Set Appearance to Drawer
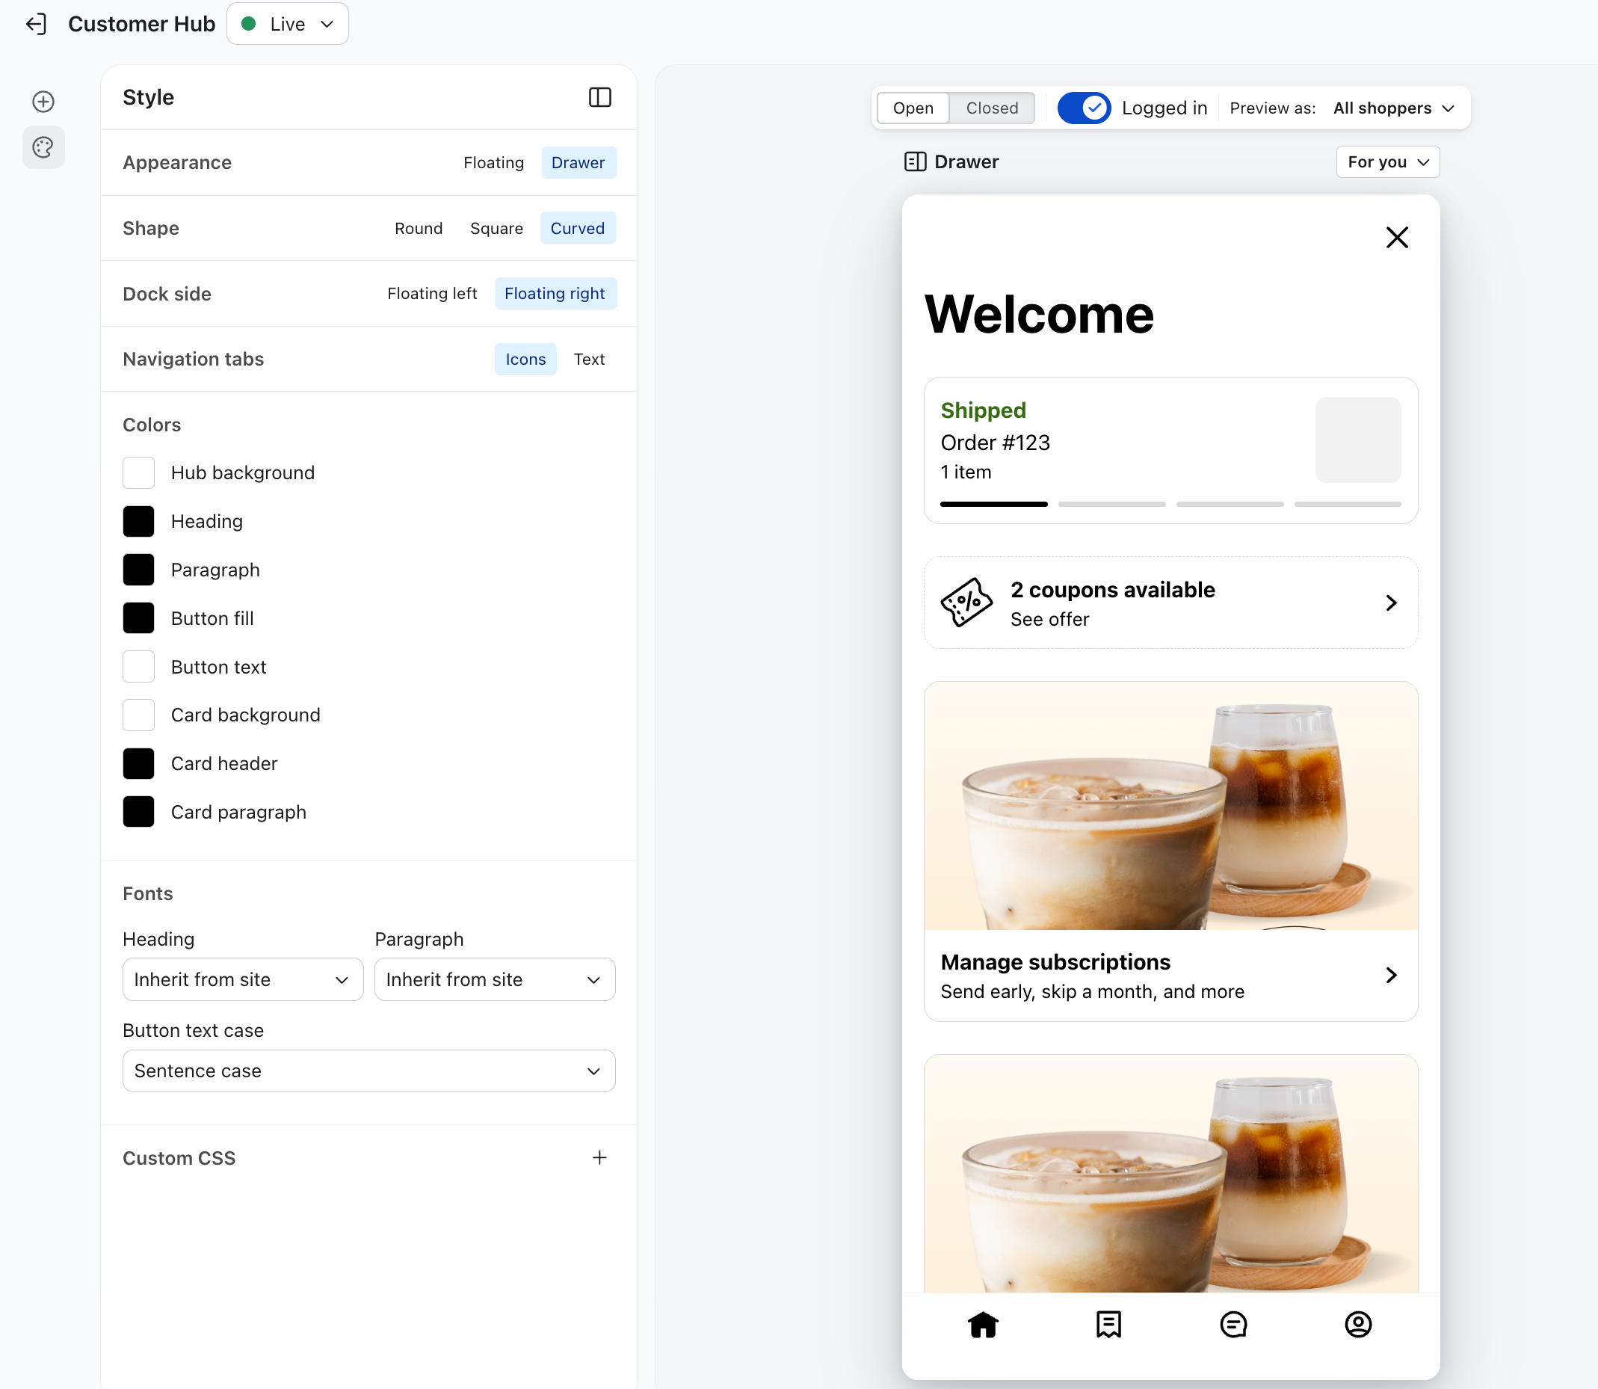 [578, 163]
